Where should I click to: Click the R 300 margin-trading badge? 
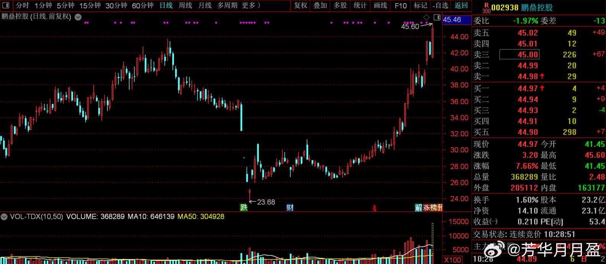pyautogui.click(x=486, y=8)
